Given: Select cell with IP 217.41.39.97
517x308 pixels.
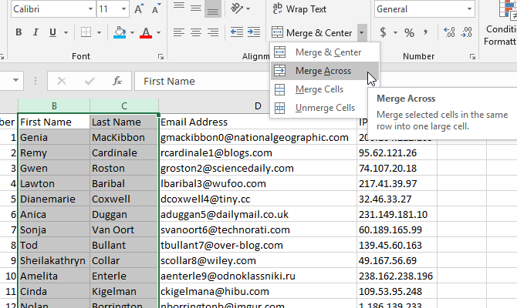Looking at the screenshot, I should (397, 183).
